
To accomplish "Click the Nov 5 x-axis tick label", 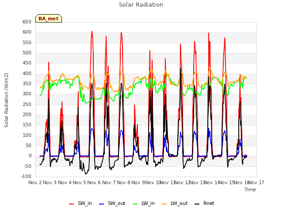I will (79, 182).
